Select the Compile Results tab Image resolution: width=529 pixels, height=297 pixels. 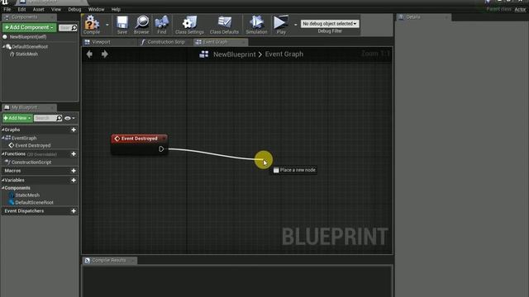pyautogui.click(x=109, y=261)
